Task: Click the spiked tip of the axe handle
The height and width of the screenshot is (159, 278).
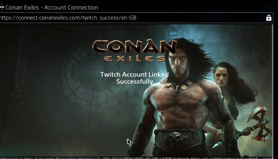Action: (217, 145)
